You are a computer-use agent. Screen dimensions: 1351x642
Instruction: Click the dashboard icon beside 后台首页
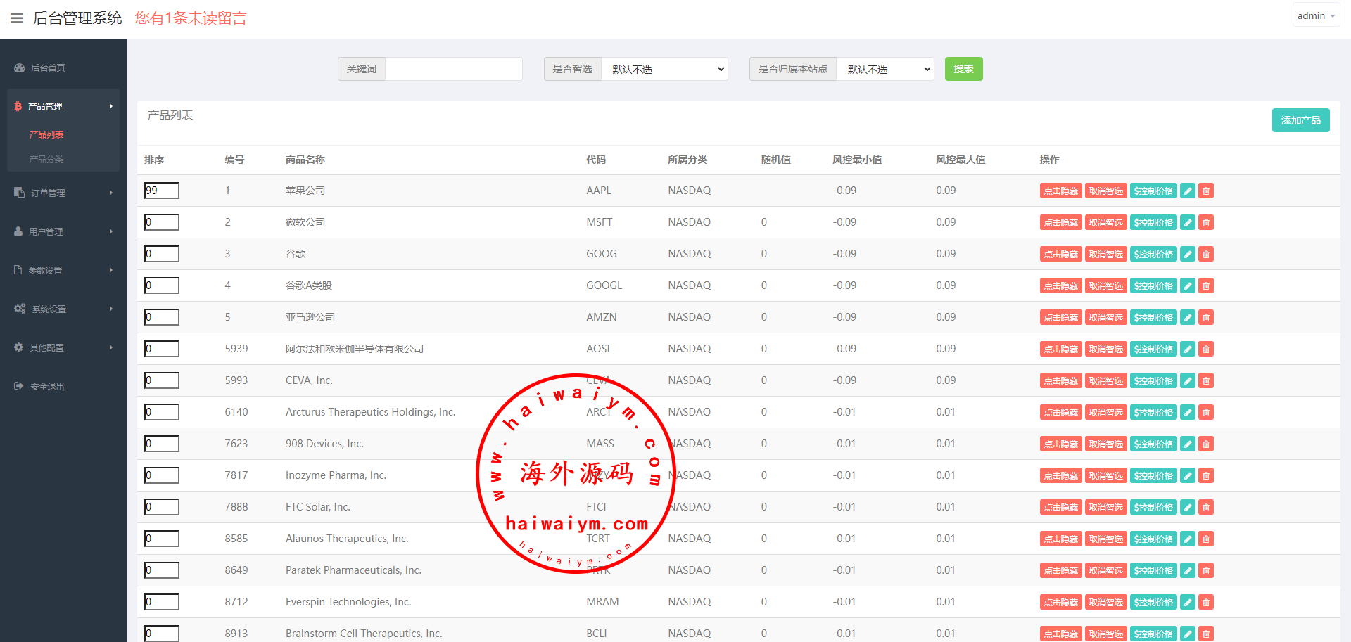(x=20, y=68)
